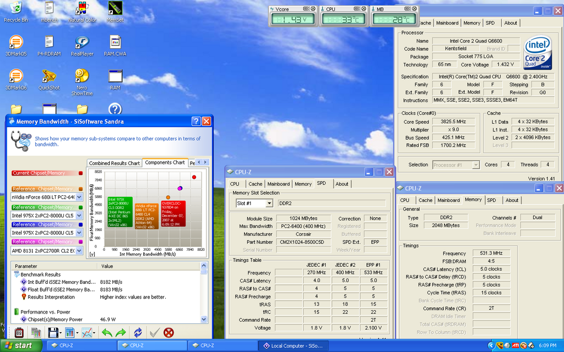Viewport: 564px width, 352px height.
Task: Open the Cache tab in the SPD CPU-Z window
Action: point(256,184)
